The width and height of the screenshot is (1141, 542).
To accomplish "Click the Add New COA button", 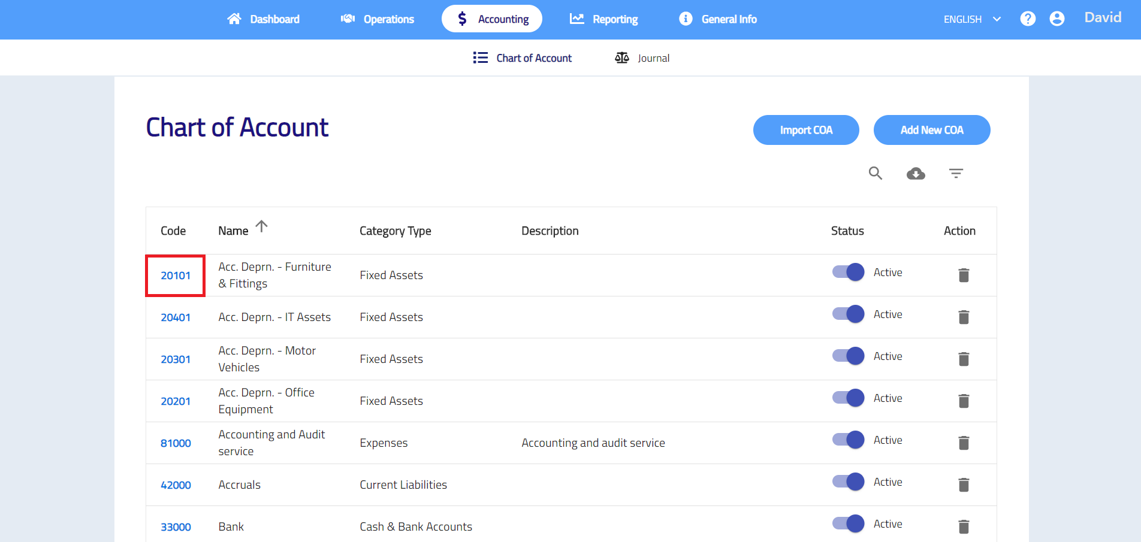I will click(x=931, y=130).
